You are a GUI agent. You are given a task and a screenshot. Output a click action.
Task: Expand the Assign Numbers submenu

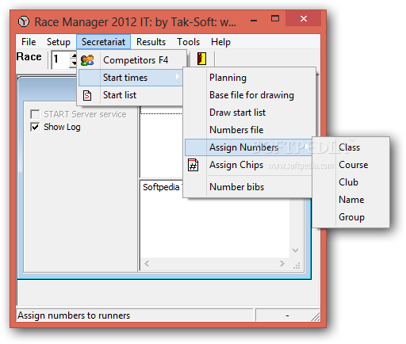tap(248, 147)
